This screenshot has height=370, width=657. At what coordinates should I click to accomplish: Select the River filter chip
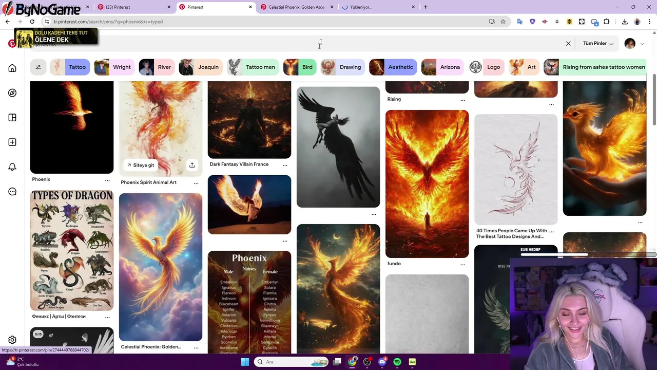156,67
